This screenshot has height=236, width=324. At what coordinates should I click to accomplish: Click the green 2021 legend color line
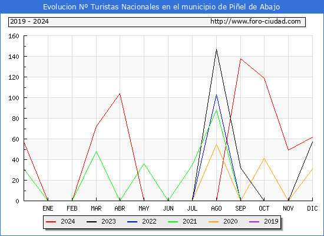(x=173, y=222)
